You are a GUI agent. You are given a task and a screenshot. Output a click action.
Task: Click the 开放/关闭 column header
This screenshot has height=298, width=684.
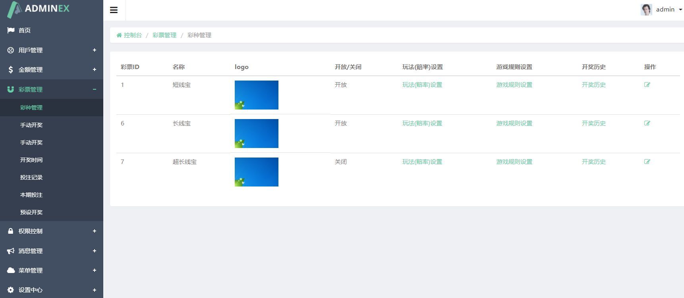point(348,67)
